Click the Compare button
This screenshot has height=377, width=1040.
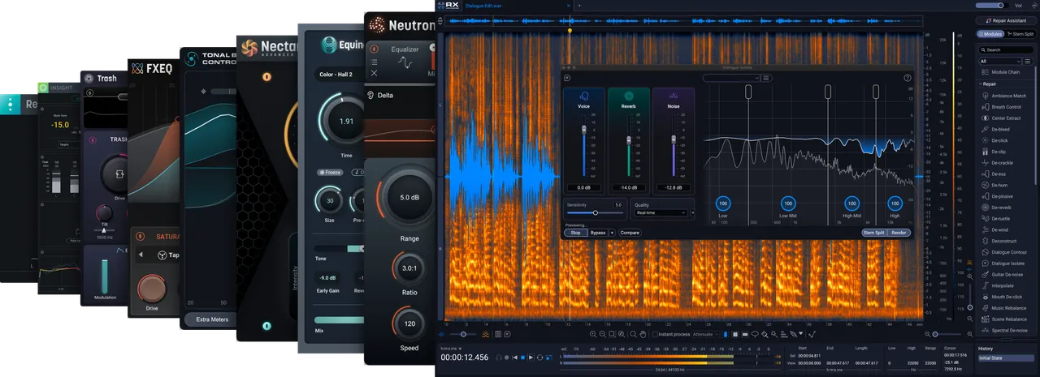point(630,233)
